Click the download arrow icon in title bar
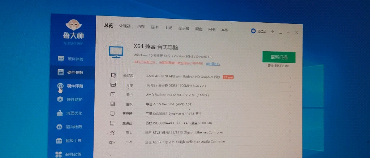The image size is (370, 158). click(x=272, y=32)
